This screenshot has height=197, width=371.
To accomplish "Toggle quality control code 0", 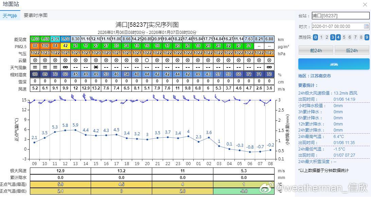I will [315, 37].
